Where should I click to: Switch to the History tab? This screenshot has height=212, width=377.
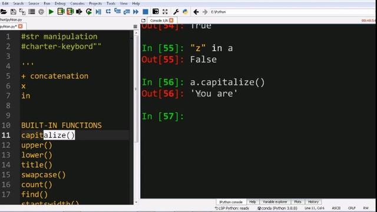coord(313,202)
